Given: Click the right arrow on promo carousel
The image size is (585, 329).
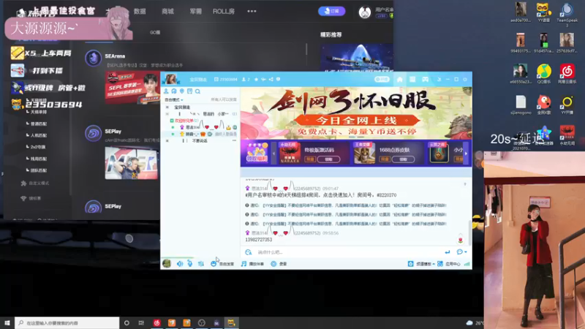Looking at the screenshot, I should (466, 154).
